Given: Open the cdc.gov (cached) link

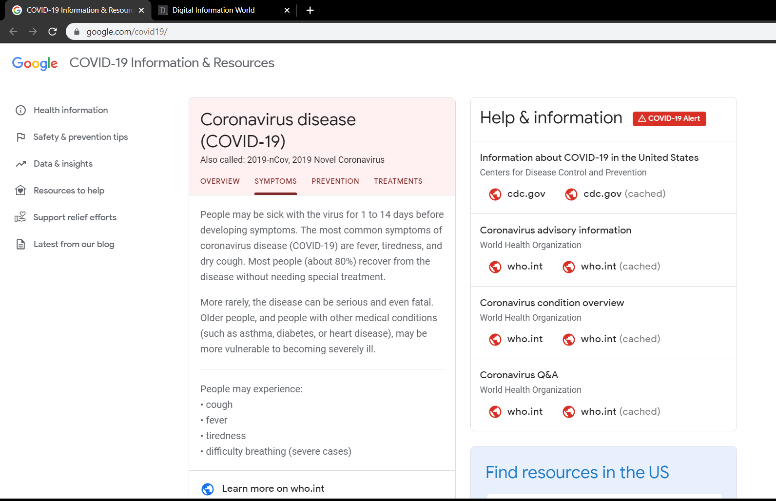Looking at the screenshot, I should coord(624,194).
